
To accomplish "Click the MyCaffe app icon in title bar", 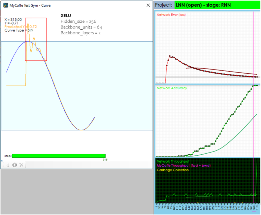I will pos(6,5).
